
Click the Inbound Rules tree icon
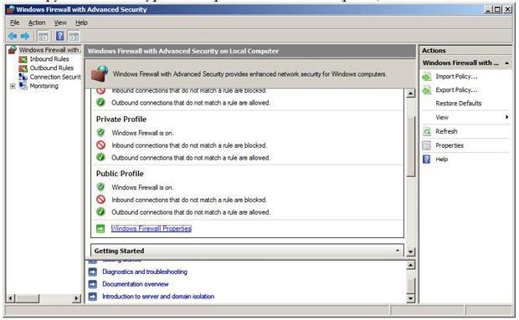[x=23, y=59]
